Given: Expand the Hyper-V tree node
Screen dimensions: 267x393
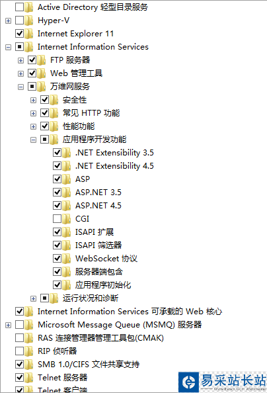Looking at the screenshot, I should (x=9, y=21).
